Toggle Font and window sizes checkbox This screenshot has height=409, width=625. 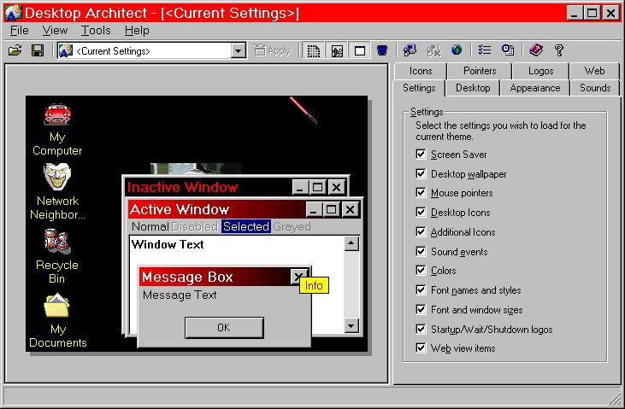pos(421,309)
